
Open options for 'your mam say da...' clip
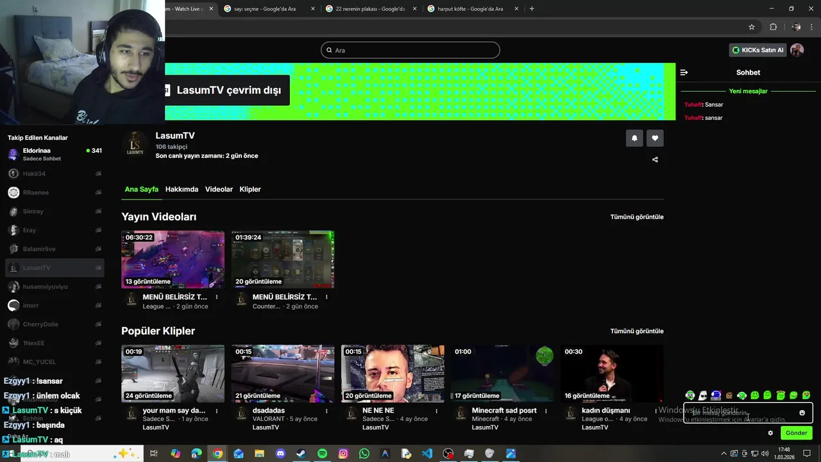(x=217, y=411)
